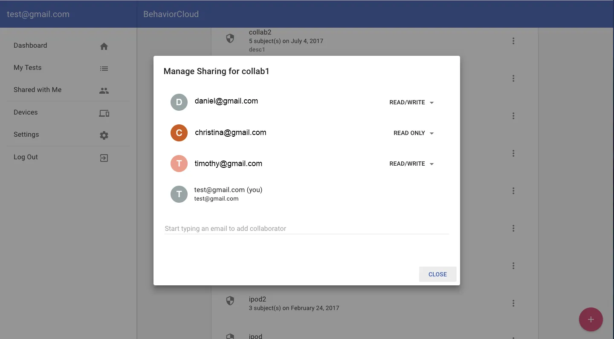Open the more options menu for ipod2
Viewport: 614px width, 339px height.
(x=513, y=303)
